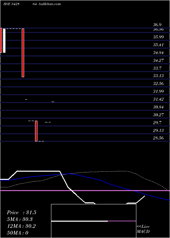
Task: Click the 34.27 price axis label
Action: 158,61
